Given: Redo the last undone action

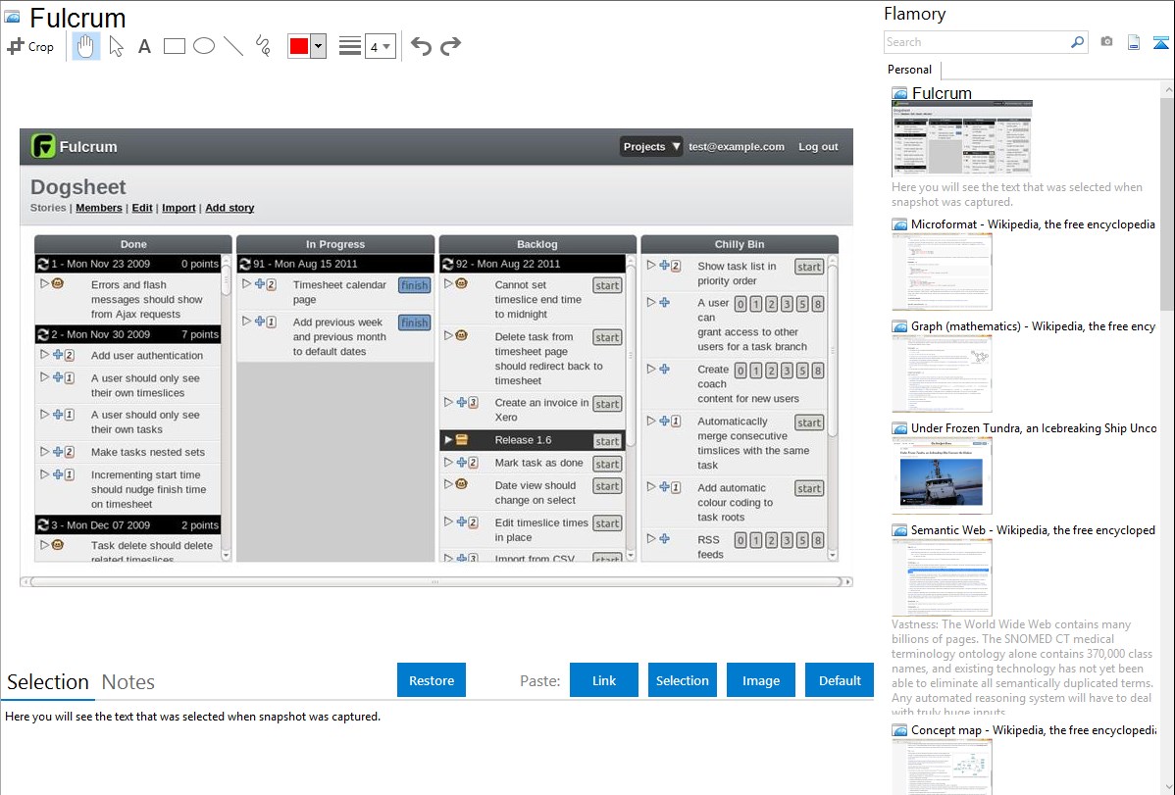Looking at the screenshot, I should (x=450, y=46).
